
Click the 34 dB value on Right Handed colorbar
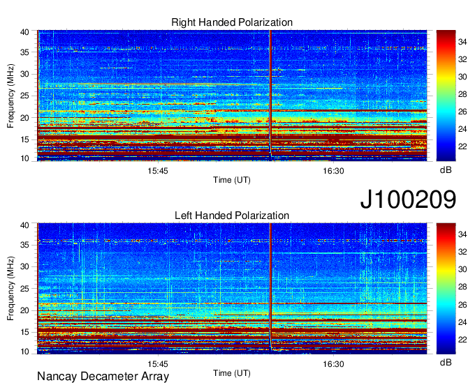(x=462, y=42)
